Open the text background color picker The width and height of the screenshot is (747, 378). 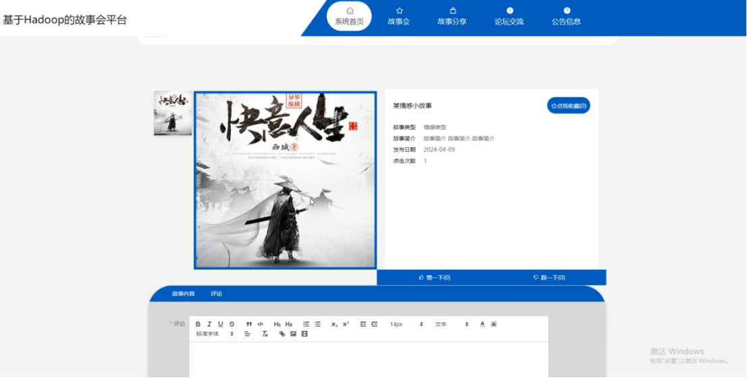click(493, 324)
